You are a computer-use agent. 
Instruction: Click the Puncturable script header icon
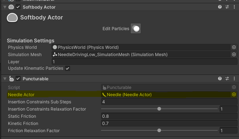tap(11, 79)
